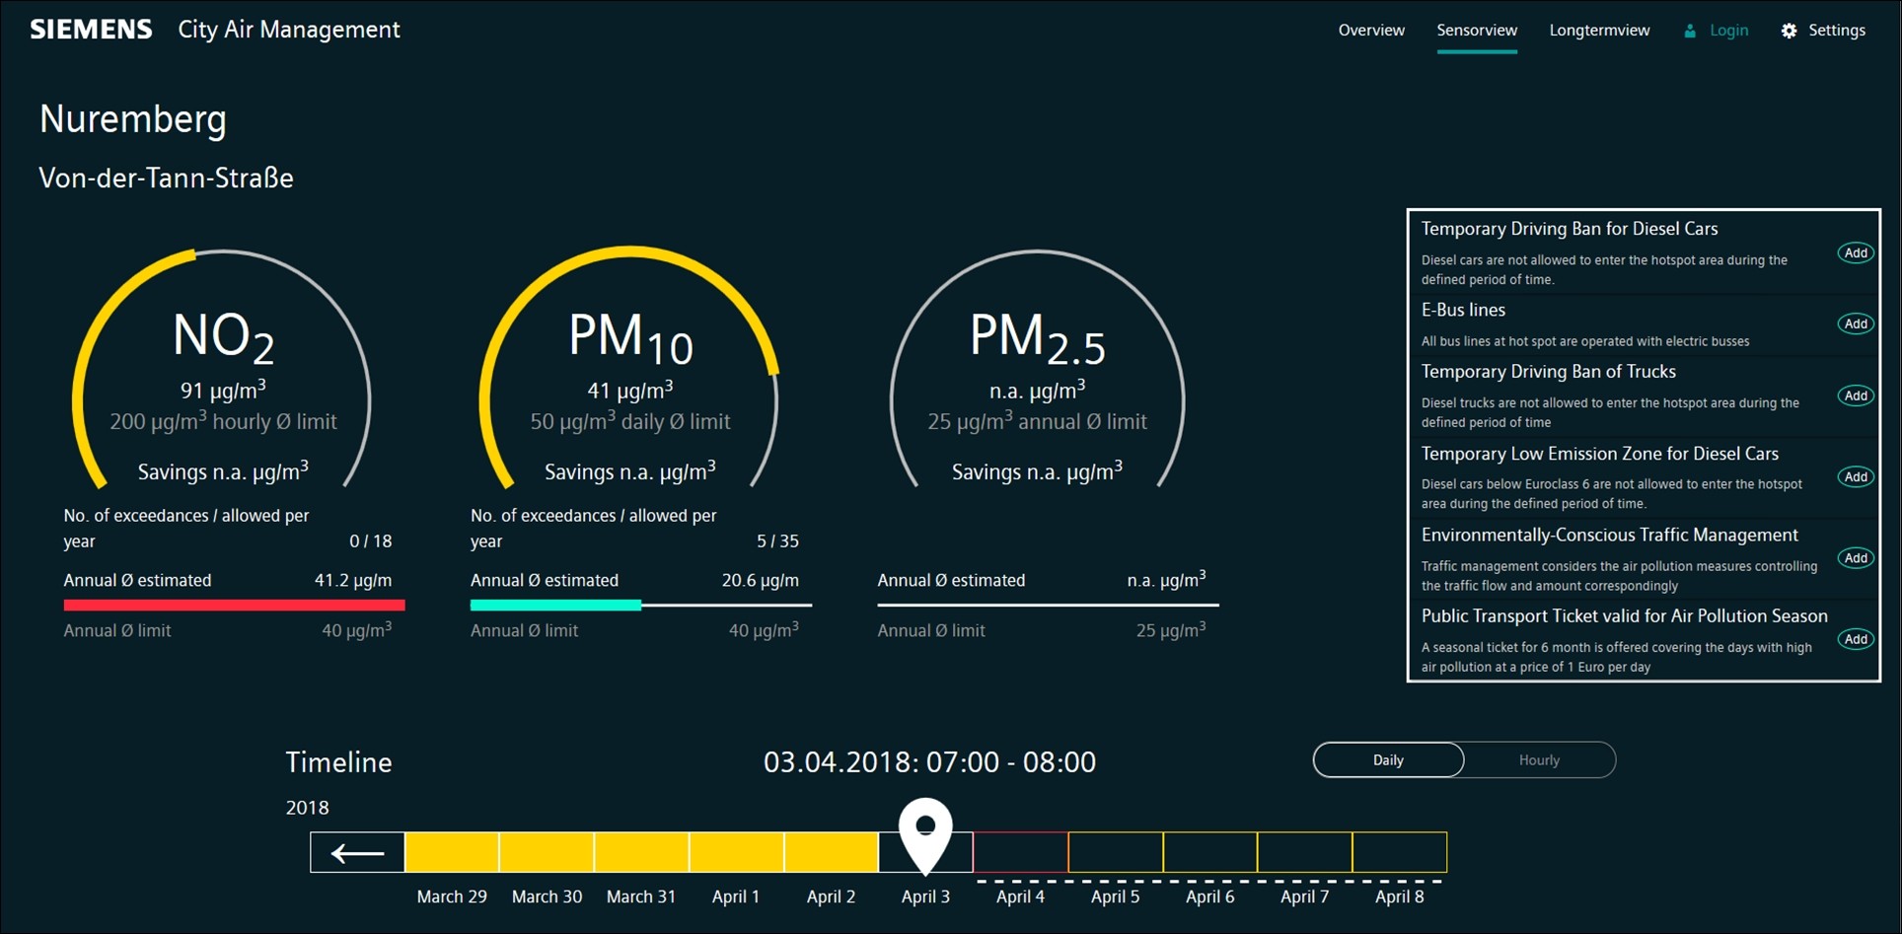The height and width of the screenshot is (934, 1902).
Task: Select March 29 on the timeline
Action: pos(452,853)
